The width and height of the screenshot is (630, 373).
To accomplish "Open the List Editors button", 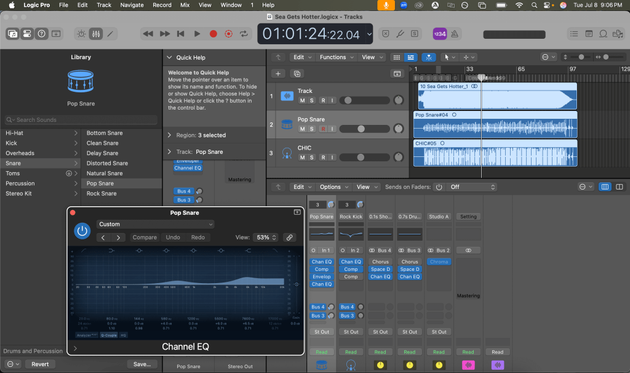I will click(x=574, y=34).
